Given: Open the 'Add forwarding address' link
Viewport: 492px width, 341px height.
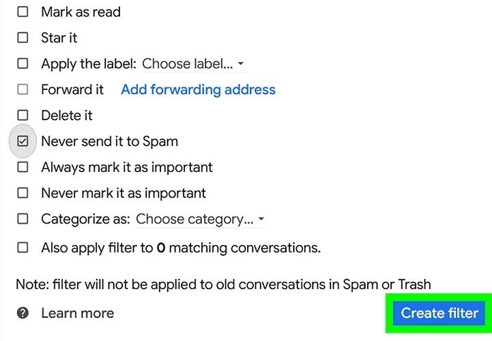Looking at the screenshot, I should 199,90.
